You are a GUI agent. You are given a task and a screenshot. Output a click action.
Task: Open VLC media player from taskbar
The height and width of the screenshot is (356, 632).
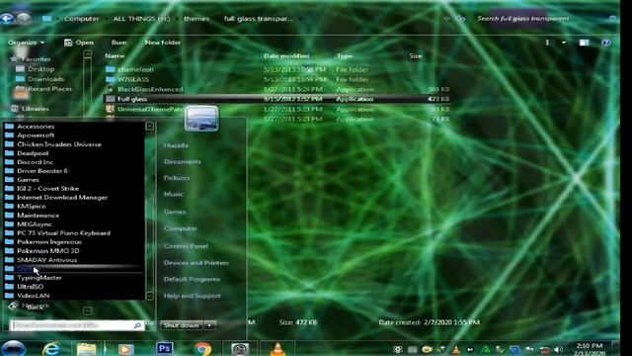click(277, 349)
